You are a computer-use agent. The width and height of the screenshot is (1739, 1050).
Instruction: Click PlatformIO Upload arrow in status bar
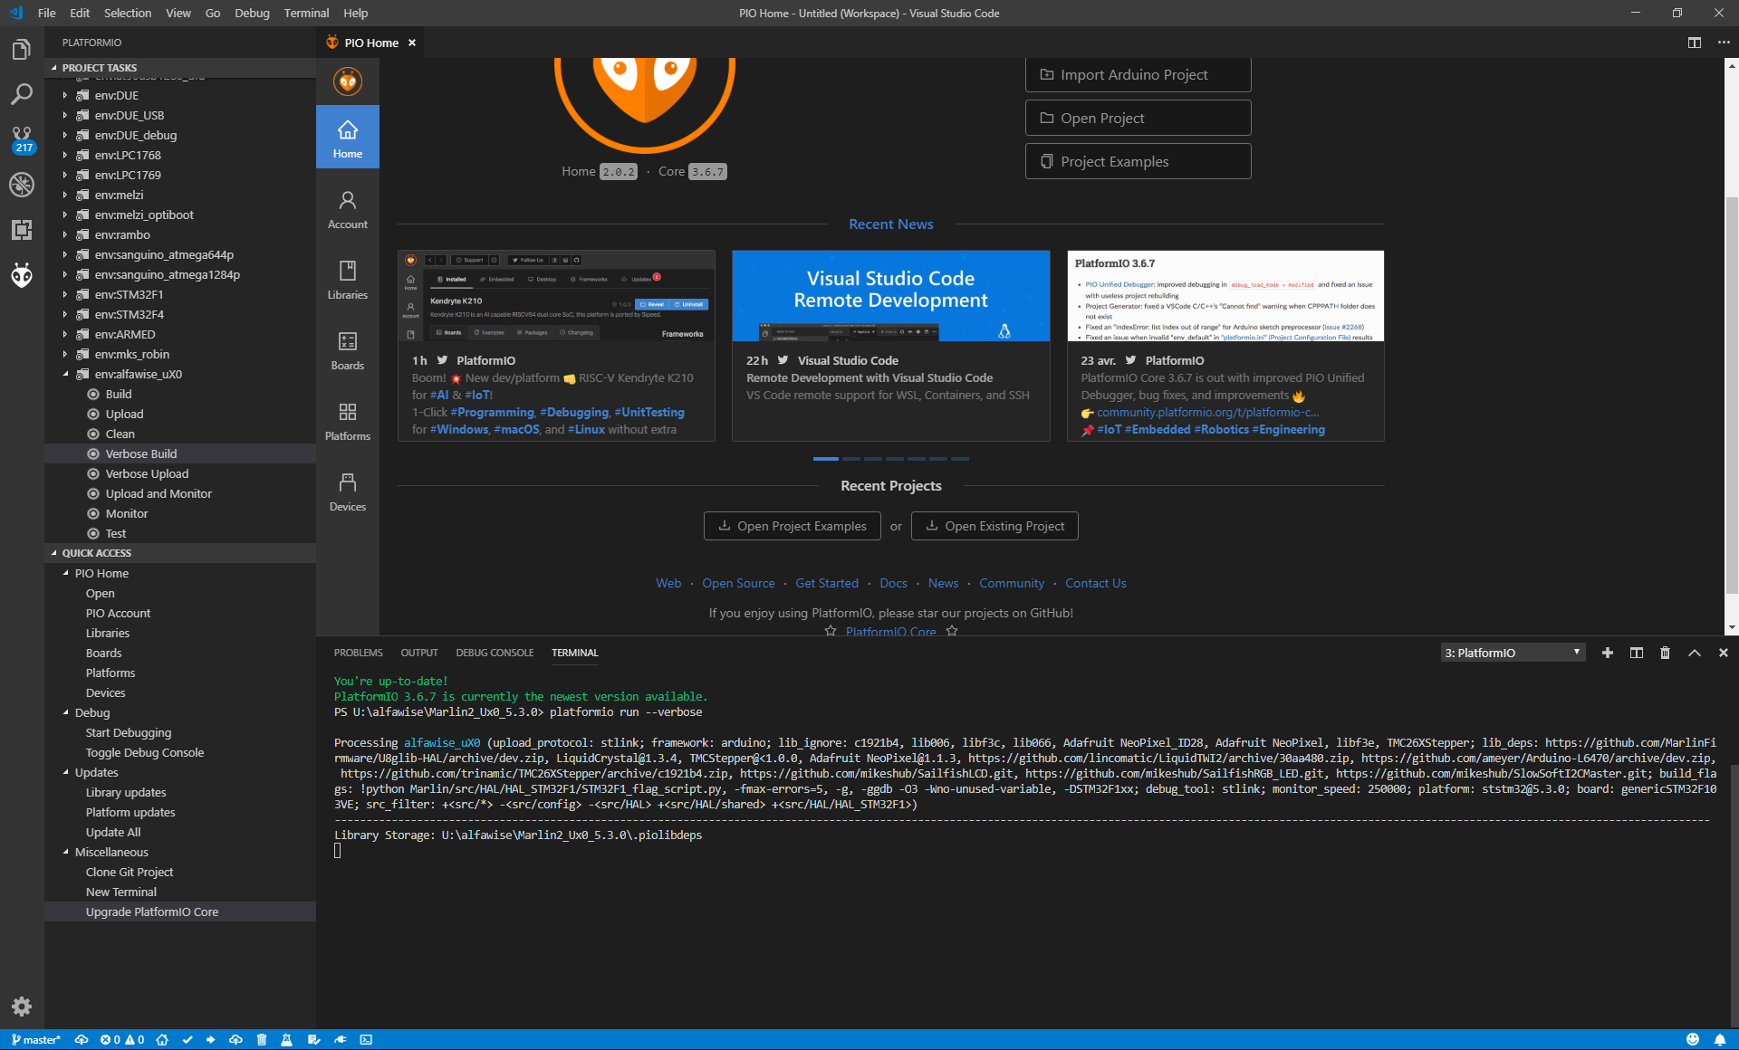(x=211, y=1040)
